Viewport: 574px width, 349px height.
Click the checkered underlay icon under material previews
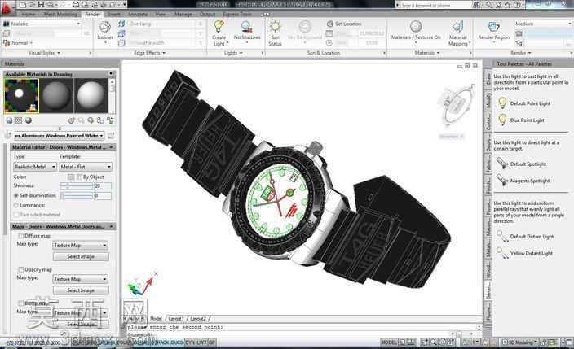tap(19, 120)
